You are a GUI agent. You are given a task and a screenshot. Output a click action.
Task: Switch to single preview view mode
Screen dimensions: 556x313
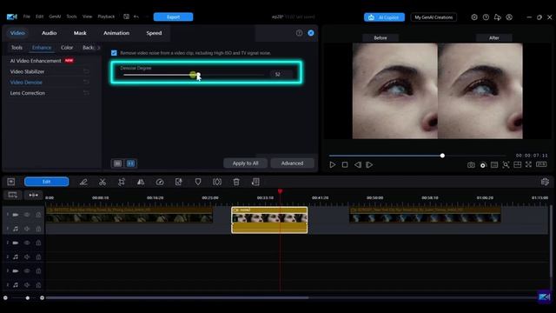[x=118, y=163]
